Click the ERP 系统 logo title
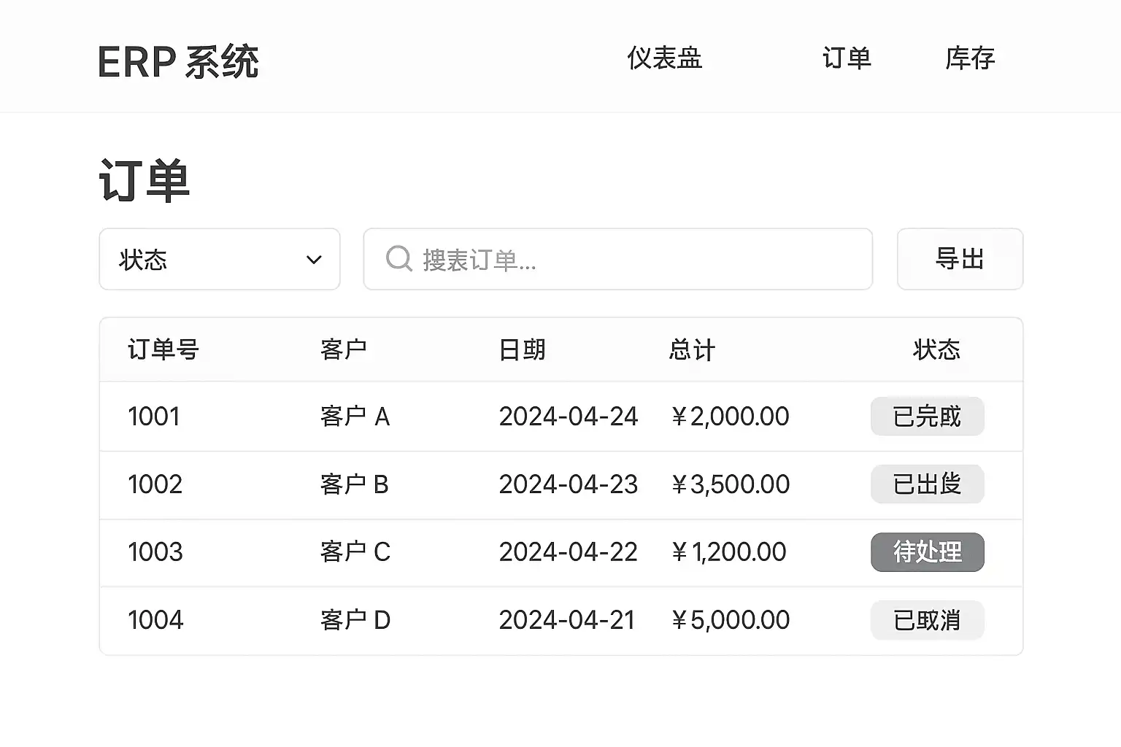This screenshot has width=1121, height=747. pyautogui.click(x=178, y=62)
